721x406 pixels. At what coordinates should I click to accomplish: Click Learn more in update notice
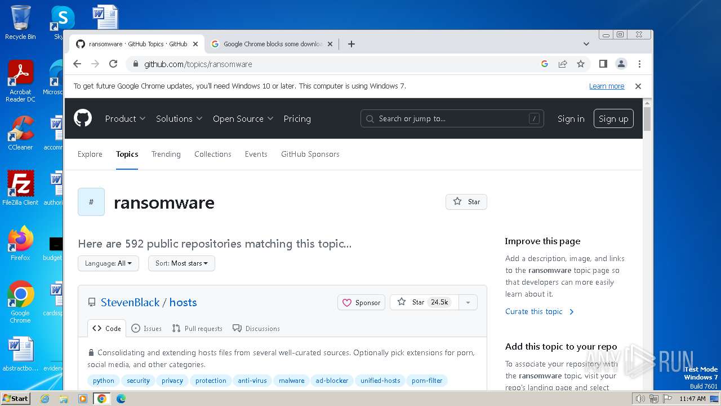[607, 86]
